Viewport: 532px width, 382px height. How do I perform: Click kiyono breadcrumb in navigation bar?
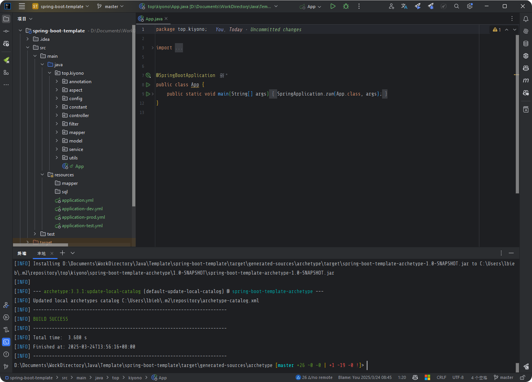tap(135, 378)
